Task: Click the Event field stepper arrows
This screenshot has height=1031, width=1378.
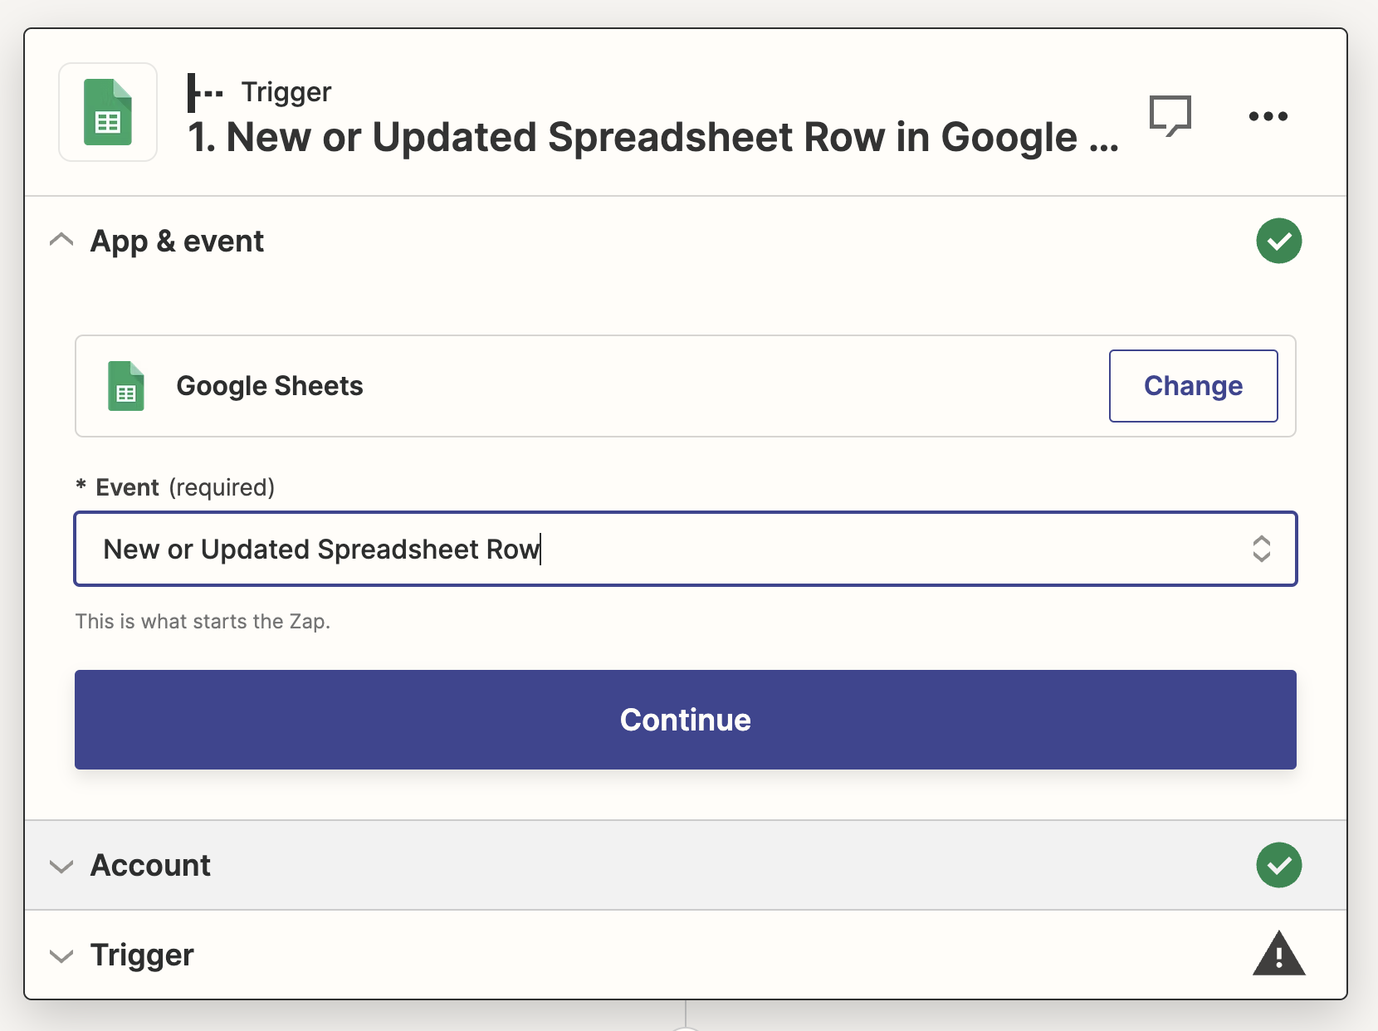Action: [x=1262, y=549]
